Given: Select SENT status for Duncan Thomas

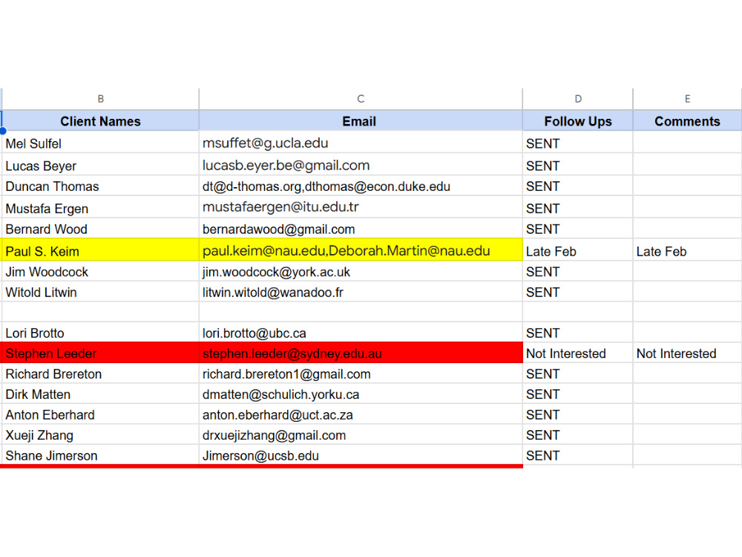Looking at the screenshot, I should 578,186.
